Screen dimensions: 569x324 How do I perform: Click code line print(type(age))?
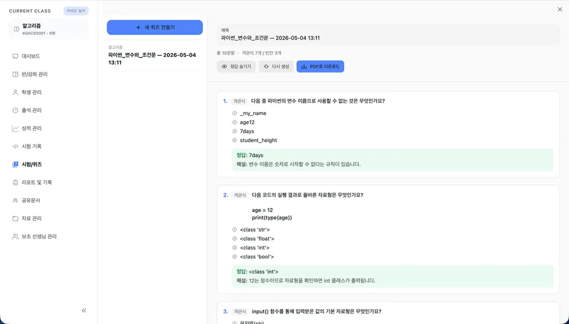click(272, 218)
